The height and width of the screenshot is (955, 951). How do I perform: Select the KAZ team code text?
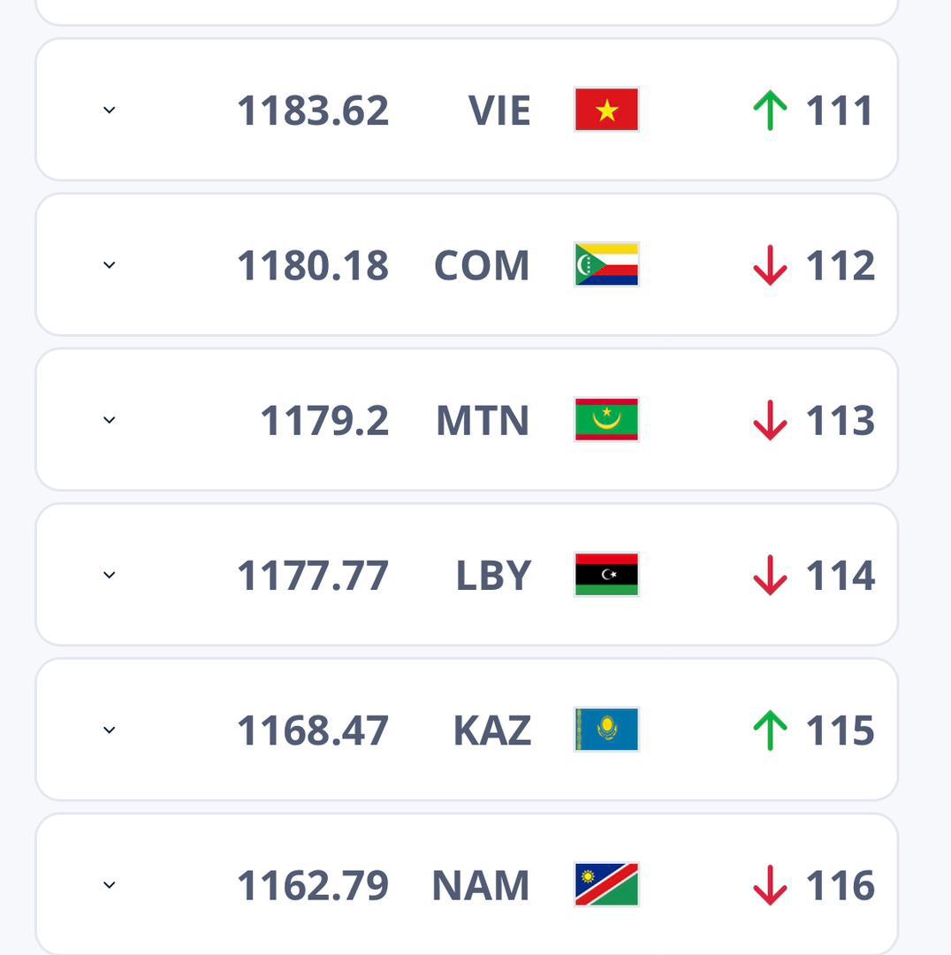tap(491, 730)
